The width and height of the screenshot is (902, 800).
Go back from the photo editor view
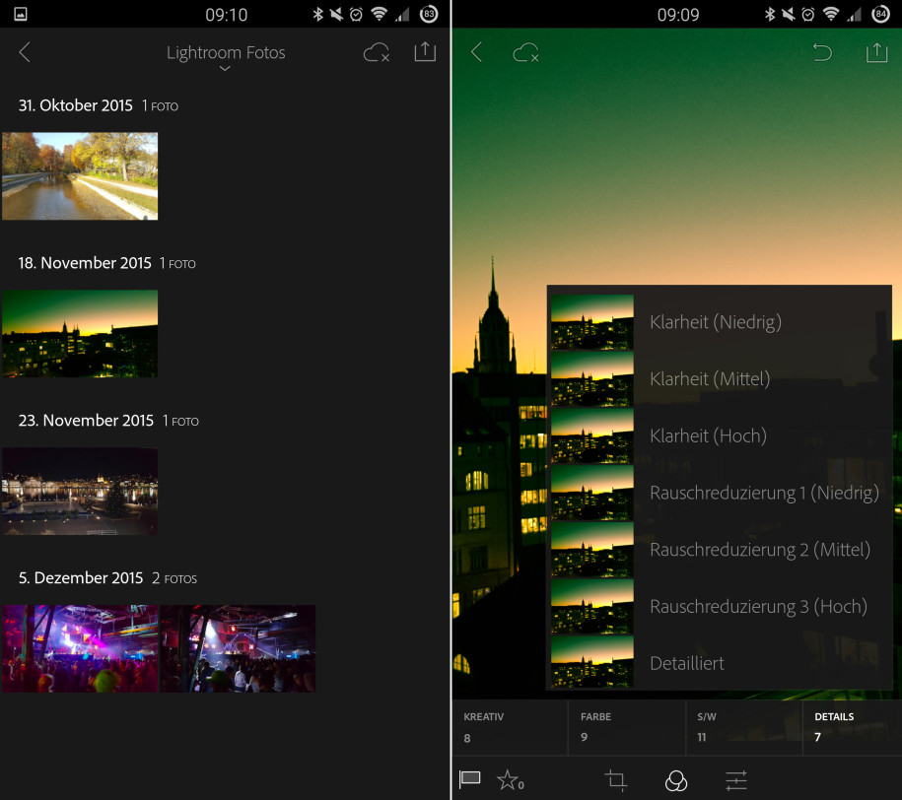(476, 53)
